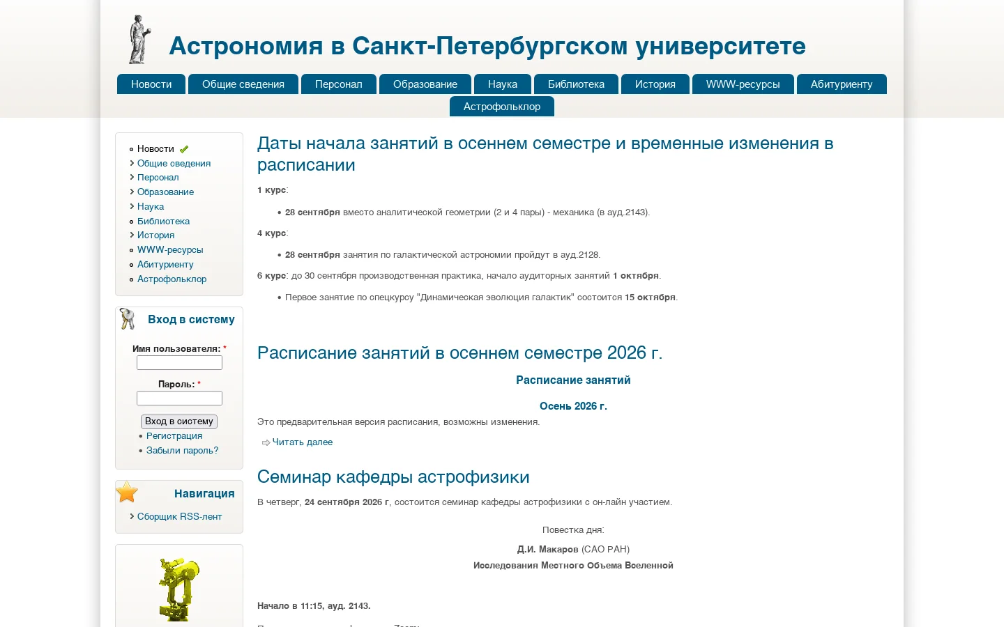Open the Регистрация link
This screenshot has width=1004, height=627.
(x=174, y=435)
